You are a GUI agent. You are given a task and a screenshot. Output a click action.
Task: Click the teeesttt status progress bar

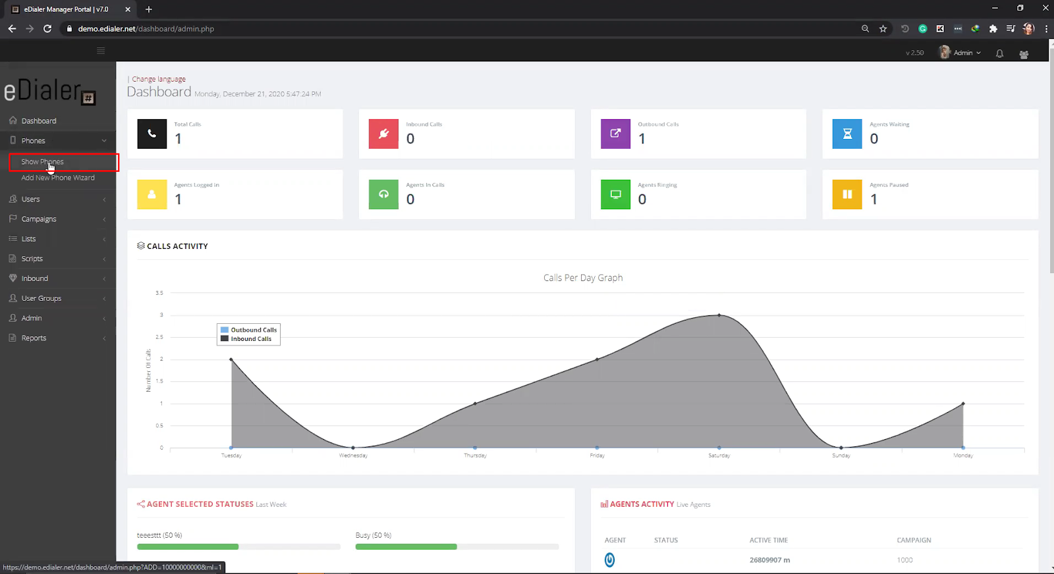238,546
